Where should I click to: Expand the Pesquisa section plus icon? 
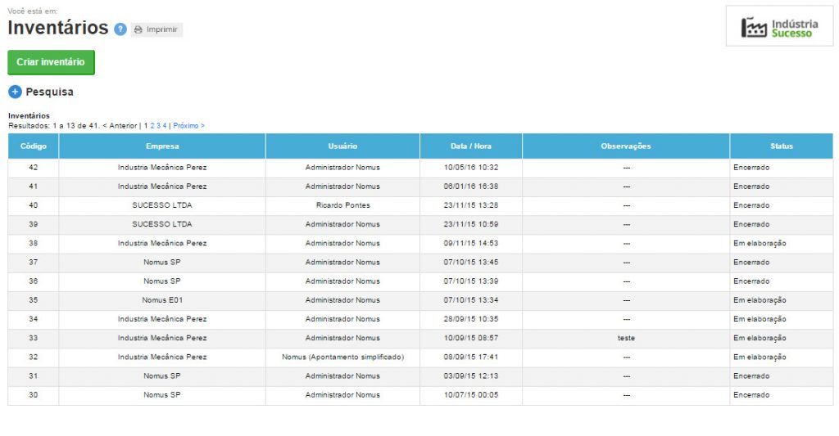click(x=15, y=92)
